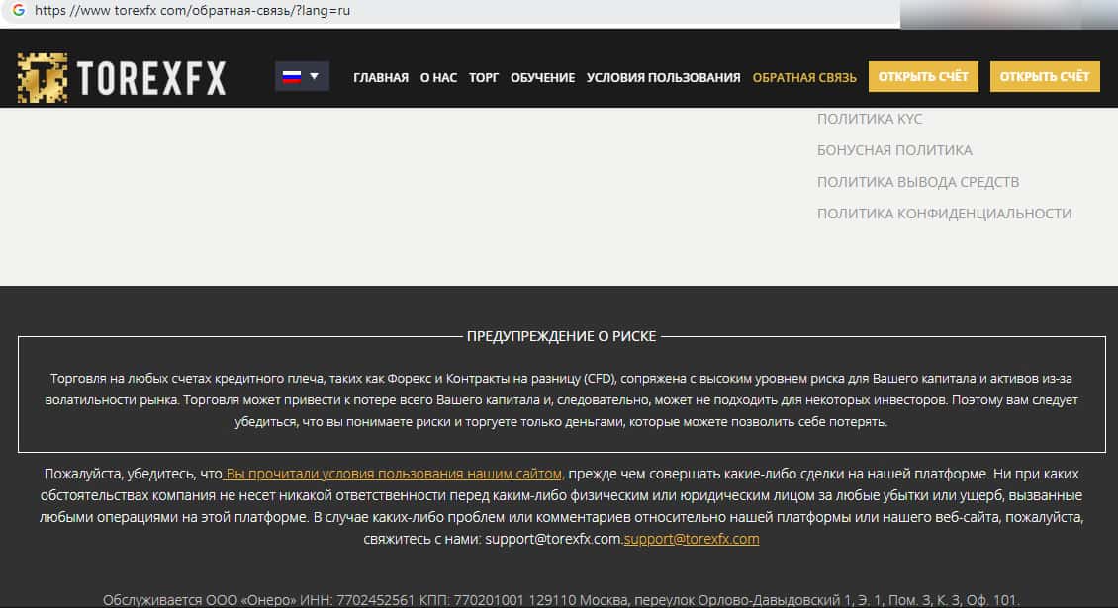The image size is (1118, 608).
Task: Open the ПОЛИТИКА KYC link
Action: click(870, 119)
